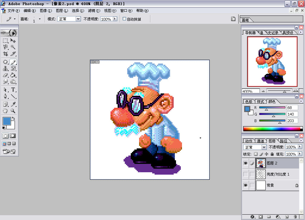Viewport: 305px width, 220px height.
Task: Switch to the 色板 tab
Action: pyautogui.click(x=249, y=101)
